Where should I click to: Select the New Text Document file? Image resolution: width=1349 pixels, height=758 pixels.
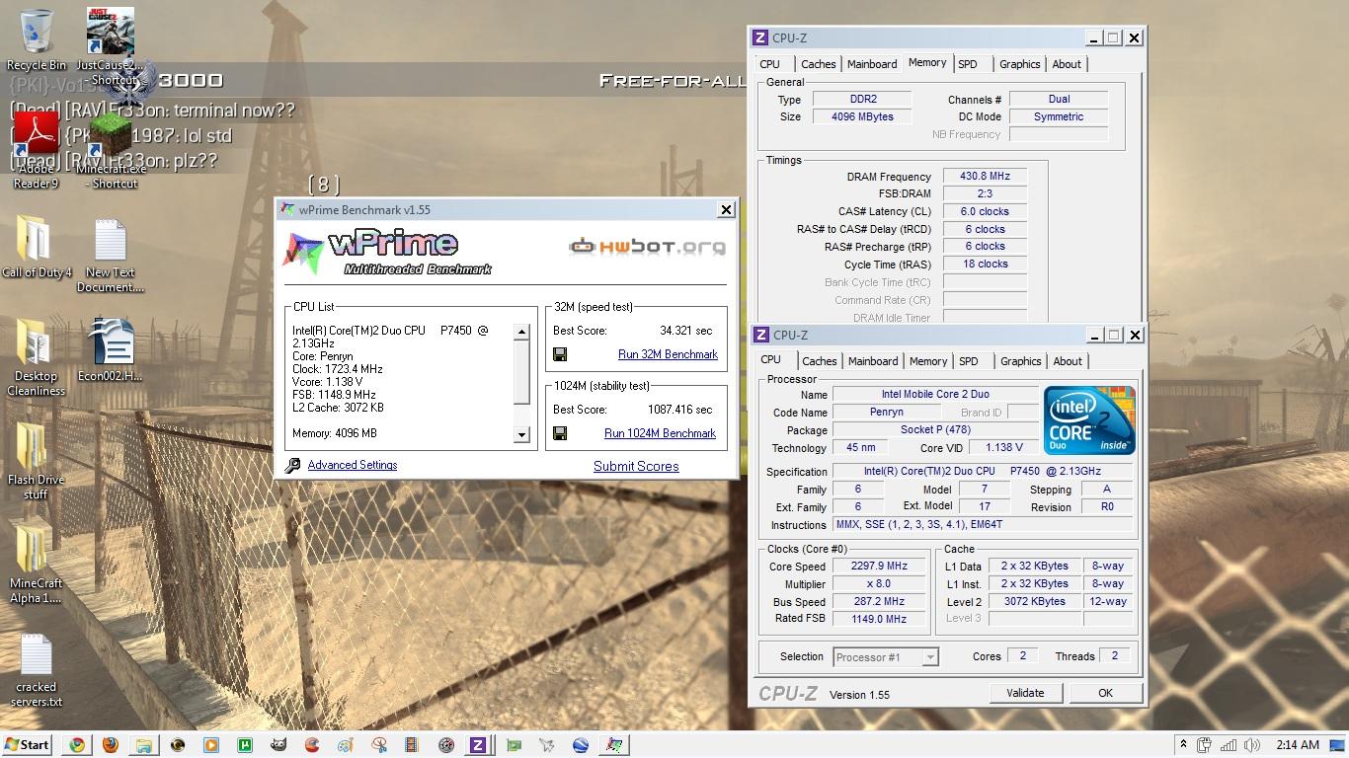tap(111, 255)
